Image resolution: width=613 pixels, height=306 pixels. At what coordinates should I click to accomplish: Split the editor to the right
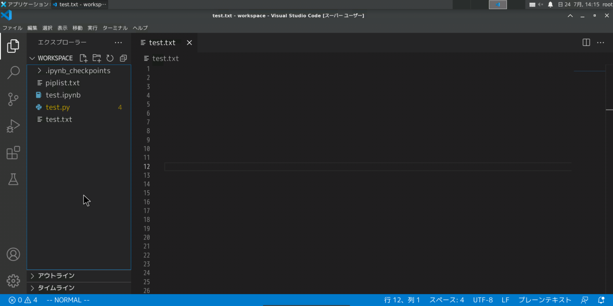(x=586, y=42)
